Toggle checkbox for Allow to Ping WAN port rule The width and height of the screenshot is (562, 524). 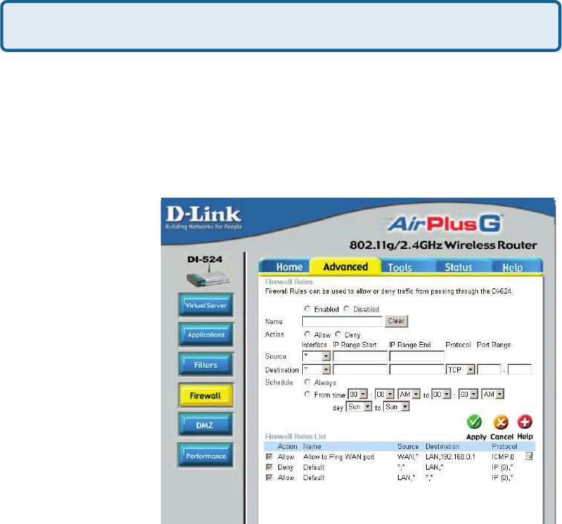[269, 456]
